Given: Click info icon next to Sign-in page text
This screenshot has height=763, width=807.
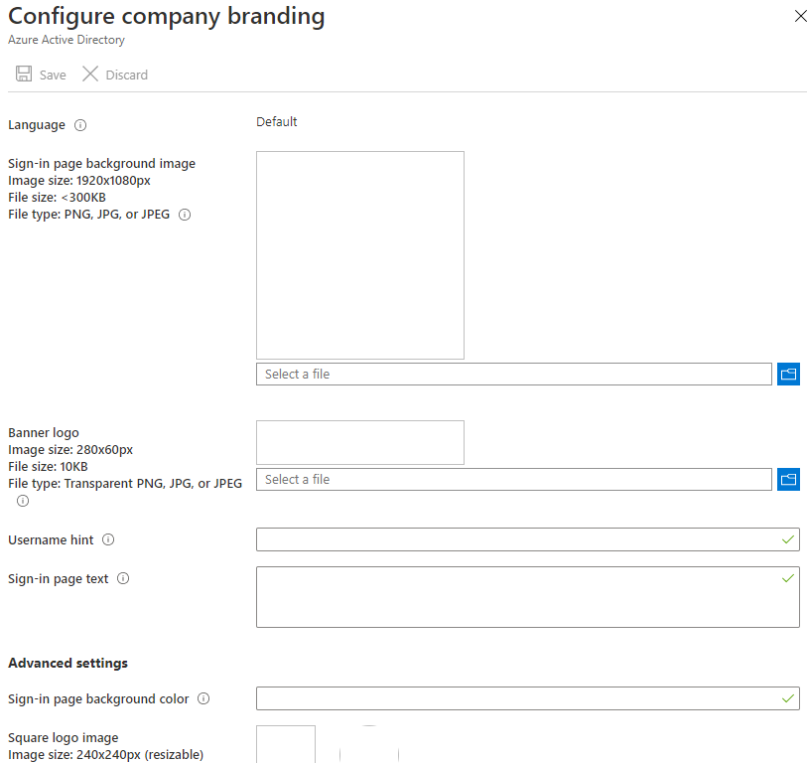Looking at the screenshot, I should pyautogui.click(x=123, y=578).
